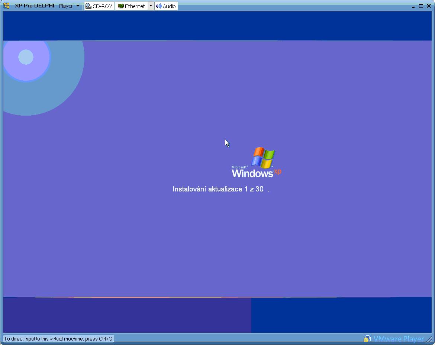This screenshot has height=345, width=435.
Task: Open the Player menu
Action: 69,6
